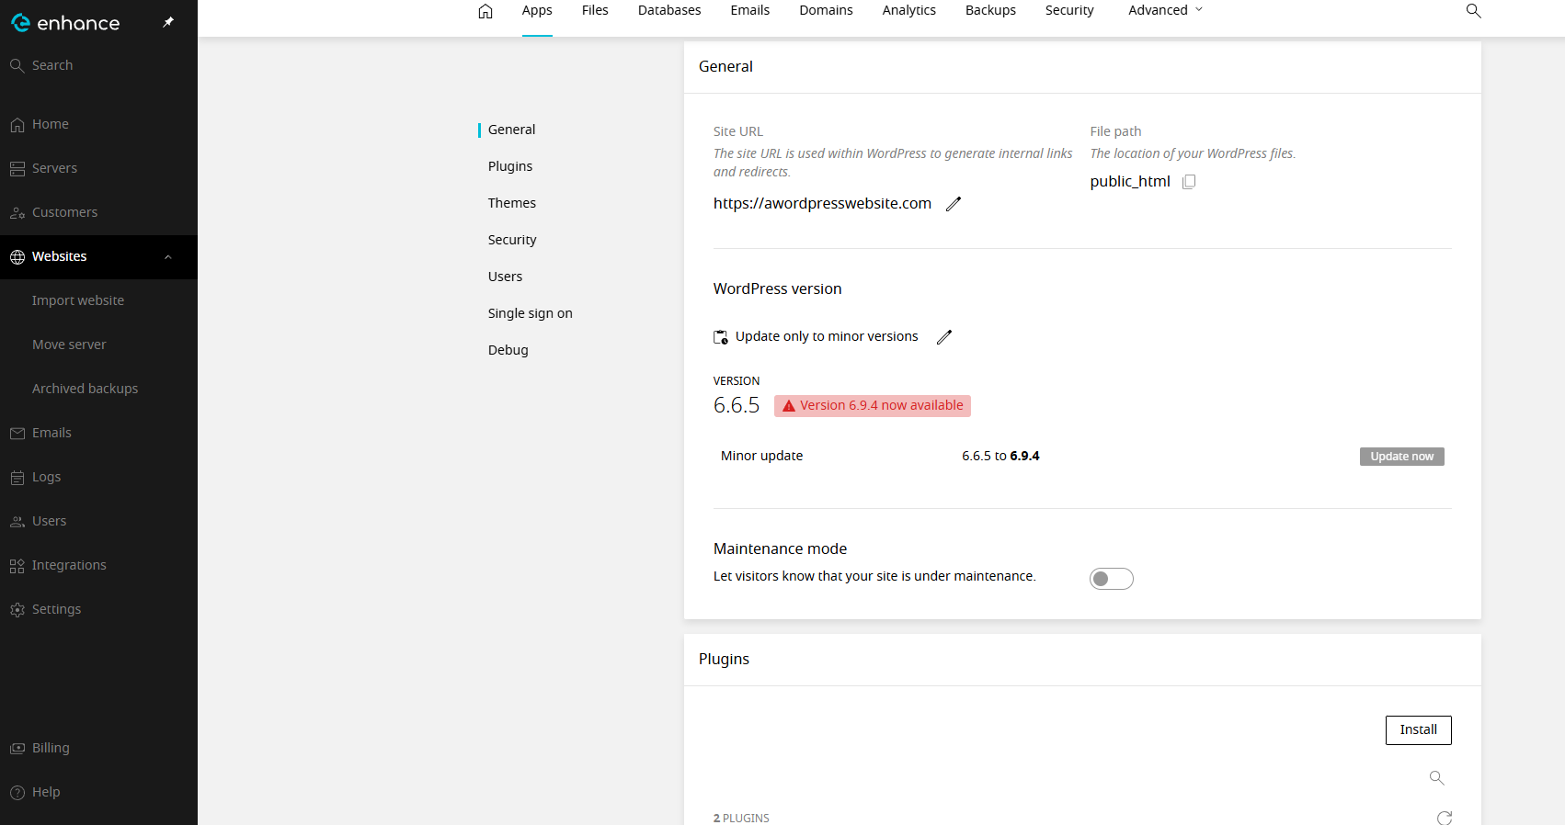1565x825 pixels.
Task: Click the Logs sidebar icon
Action: coord(17,478)
